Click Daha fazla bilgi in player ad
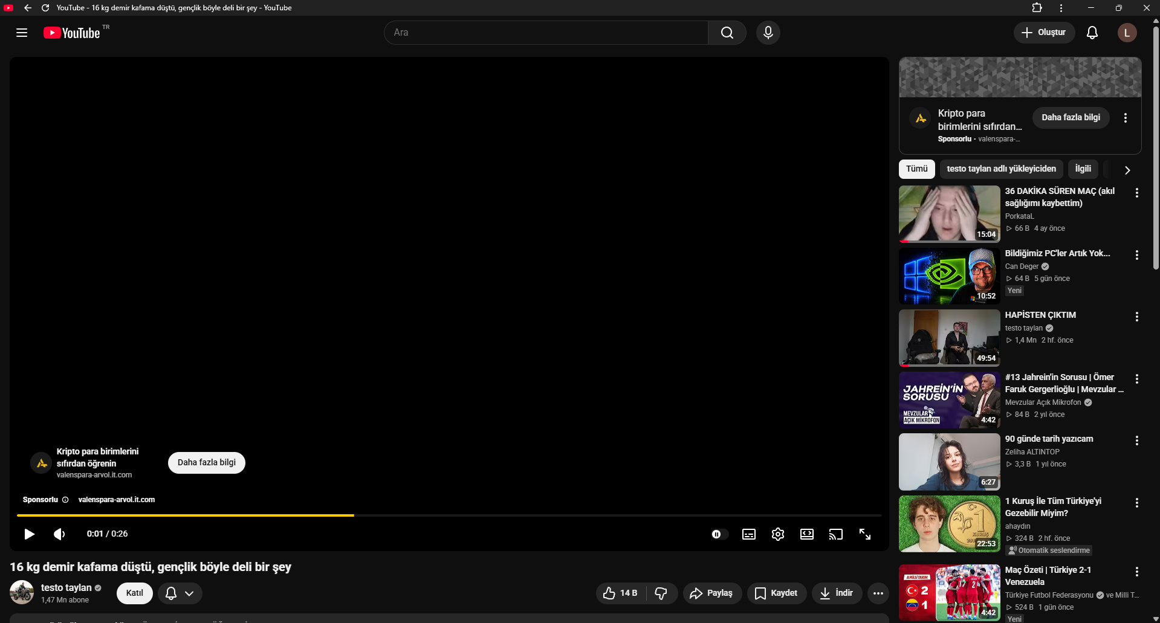The height and width of the screenshot is (623, 1160). point(207,463)
